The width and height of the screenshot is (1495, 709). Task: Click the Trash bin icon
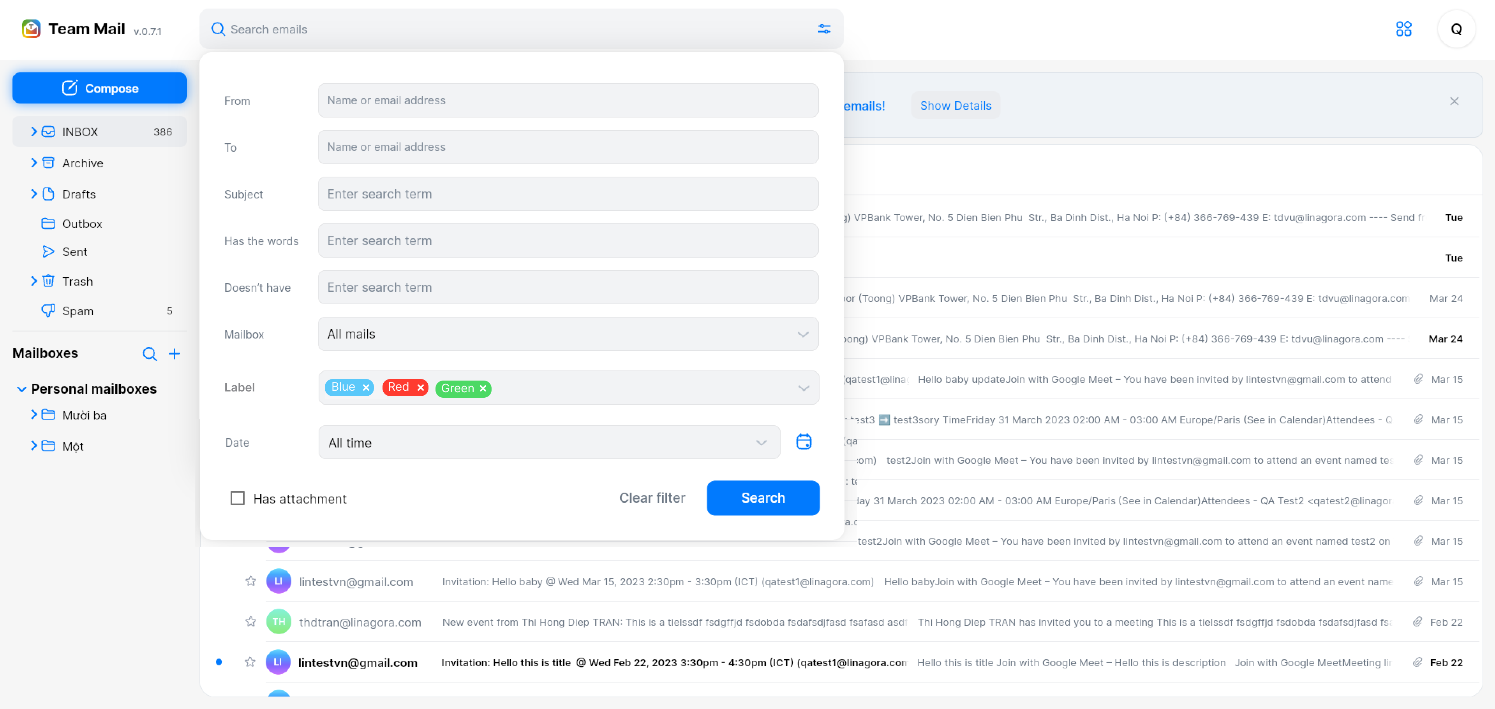coord(48,281)
